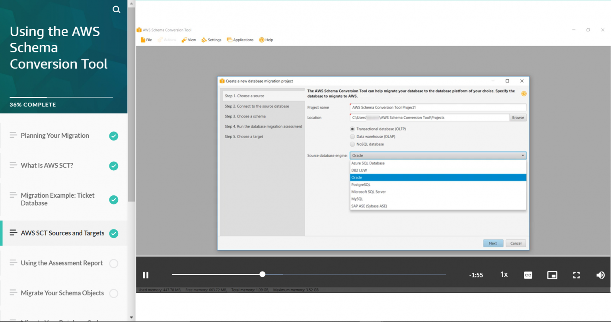Choose the NoSQL database radio option
This screenshot has height=322, width=611.
[352, 144]
